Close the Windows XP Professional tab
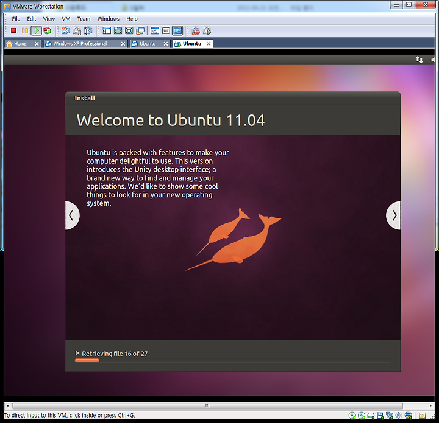439x423 pixels. (x=123, y=44)
